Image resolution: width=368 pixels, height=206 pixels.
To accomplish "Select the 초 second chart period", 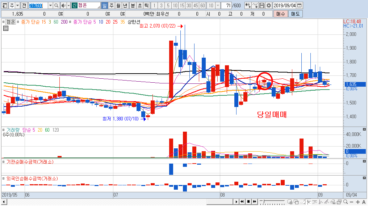I will [x=140, y=5].
